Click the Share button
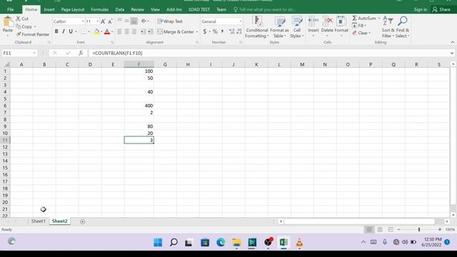Screen dimensions: 457x257 441,9
